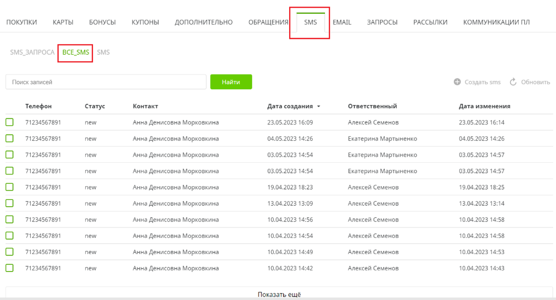The height and width of the screenshot is (300, 556).
Task: Open contact link in the first table row
Action: pos(175,122)
